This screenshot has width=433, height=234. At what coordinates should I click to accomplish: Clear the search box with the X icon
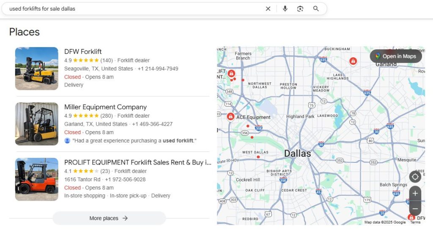click(x=268, y=9)
